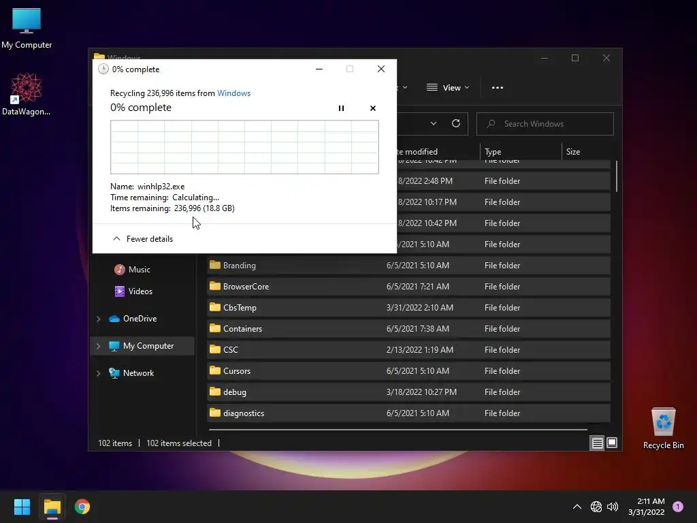Click the 3/31/2022 2:10 AM date cell

[419, 307]
